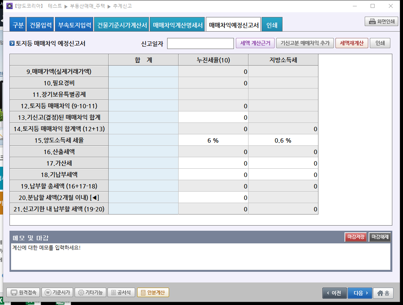Click the 화면인쇄 printer button

(381, 22)
